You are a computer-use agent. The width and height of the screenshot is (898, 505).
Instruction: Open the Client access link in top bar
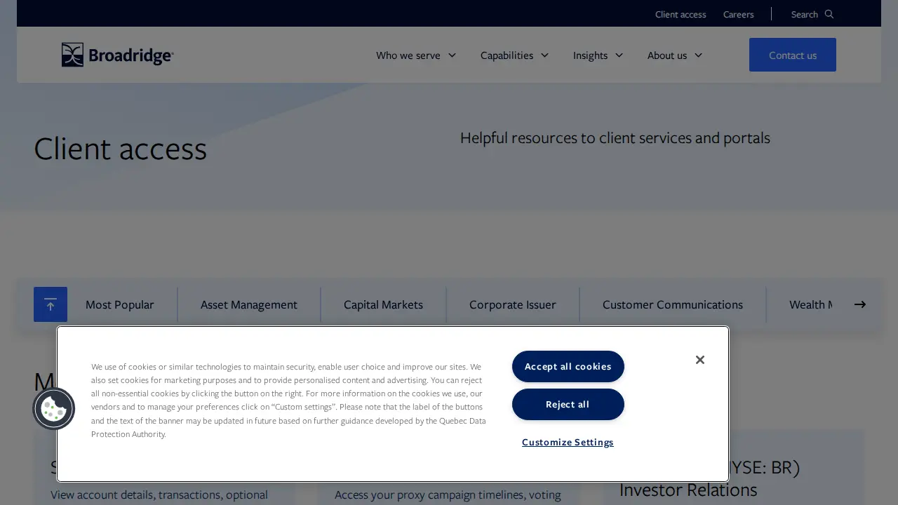681,14
